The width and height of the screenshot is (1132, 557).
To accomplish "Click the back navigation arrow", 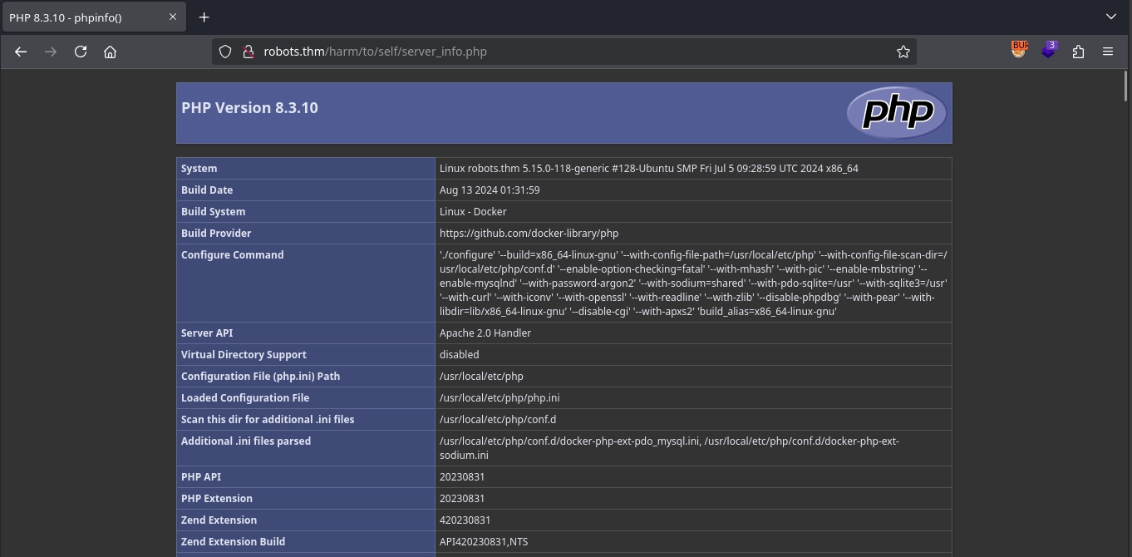I will 21,52.
